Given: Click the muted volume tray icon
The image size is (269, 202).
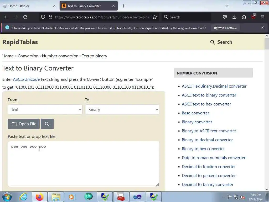Looking at the screenshot, I should (x=242, y=197).
